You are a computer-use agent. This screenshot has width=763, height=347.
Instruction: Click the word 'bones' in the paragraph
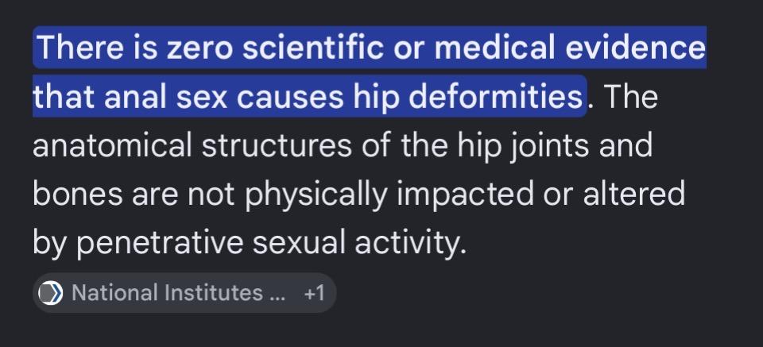pos(77,194)
